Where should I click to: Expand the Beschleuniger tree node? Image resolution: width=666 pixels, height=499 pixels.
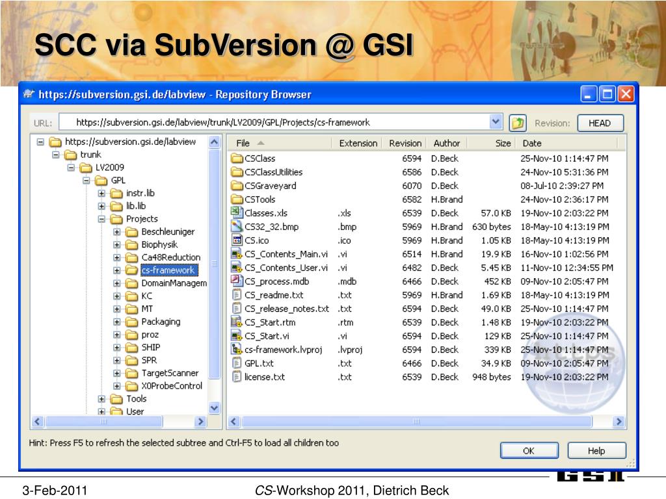point(117,232)
